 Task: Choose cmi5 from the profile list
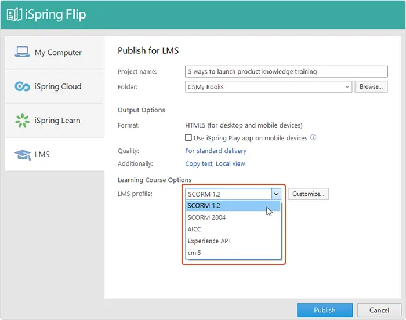[233, 253]
